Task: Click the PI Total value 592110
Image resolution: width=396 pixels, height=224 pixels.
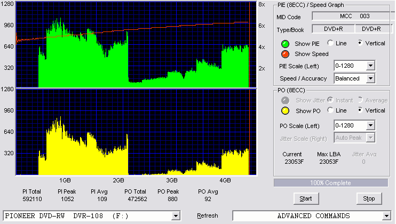Action: click(32, 199)
